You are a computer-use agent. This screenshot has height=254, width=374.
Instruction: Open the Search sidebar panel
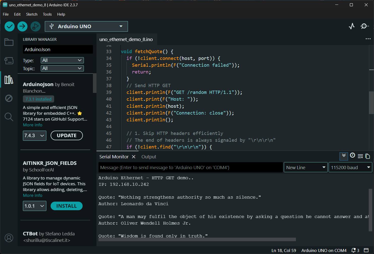[9, 117]
